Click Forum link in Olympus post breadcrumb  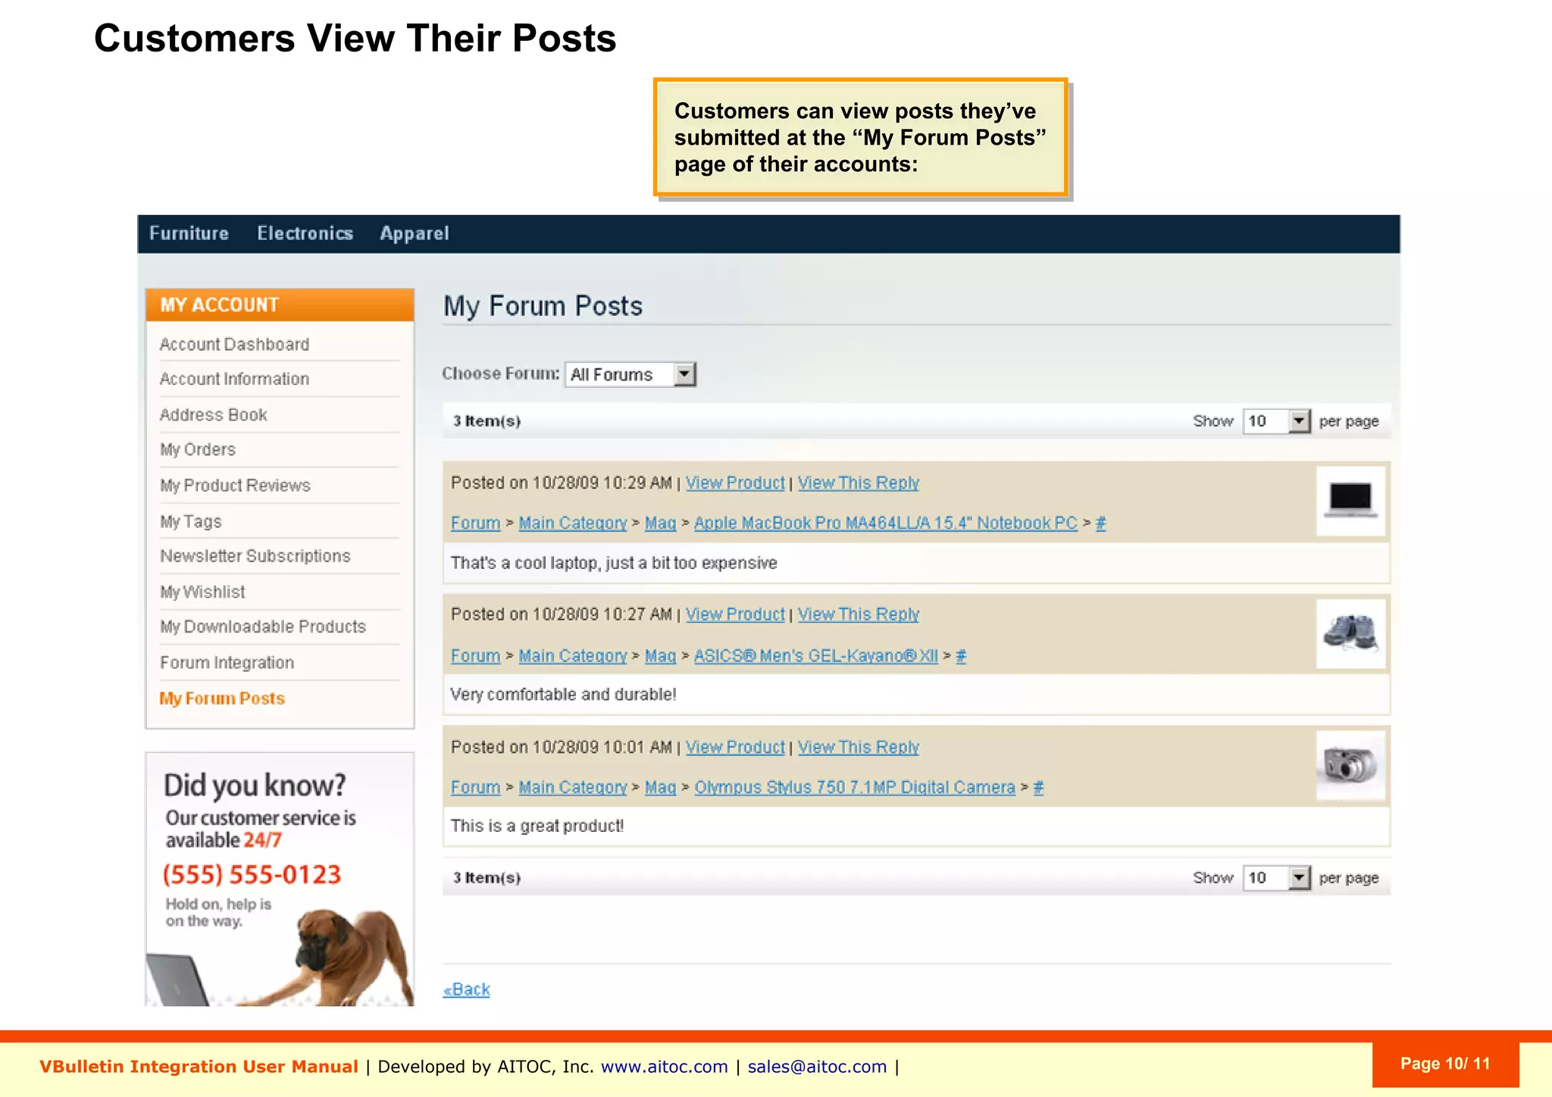(475, 787)
